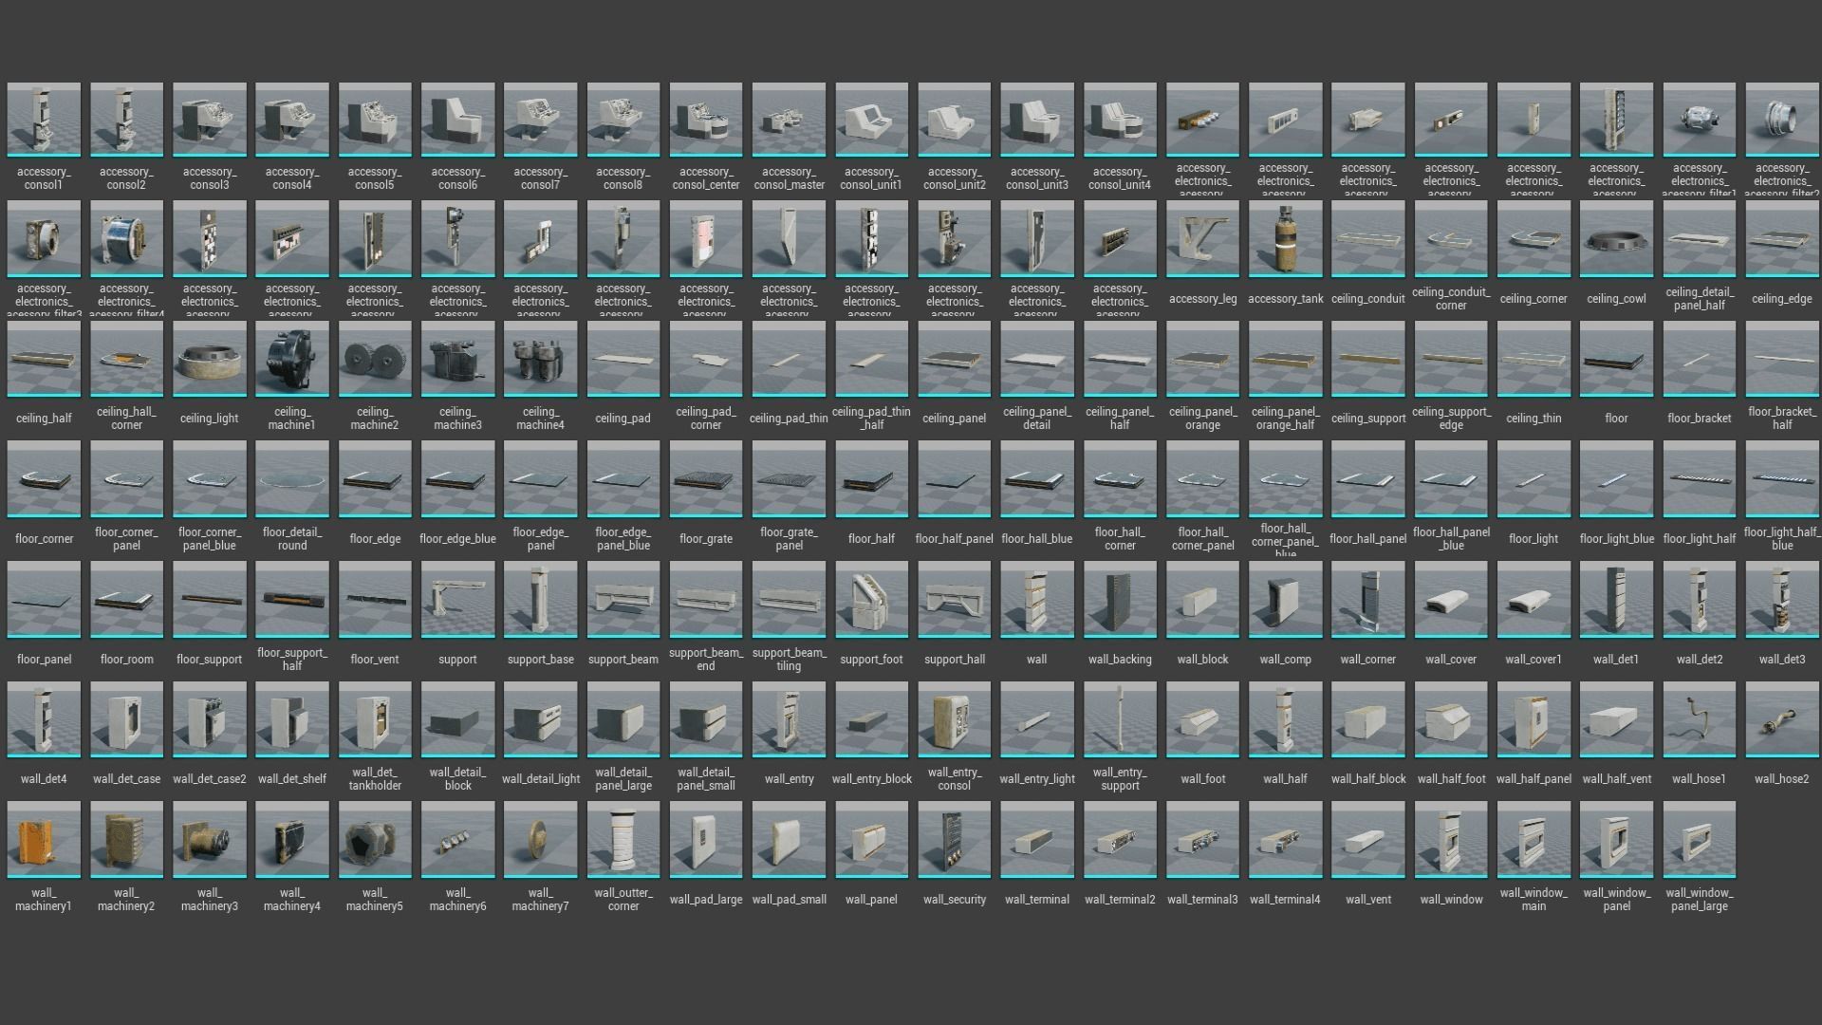Open the wall_machinery1 orange asset
Image resolution: width=1822 pixels, height=1025 pixels.
click(x=44, y=840)
